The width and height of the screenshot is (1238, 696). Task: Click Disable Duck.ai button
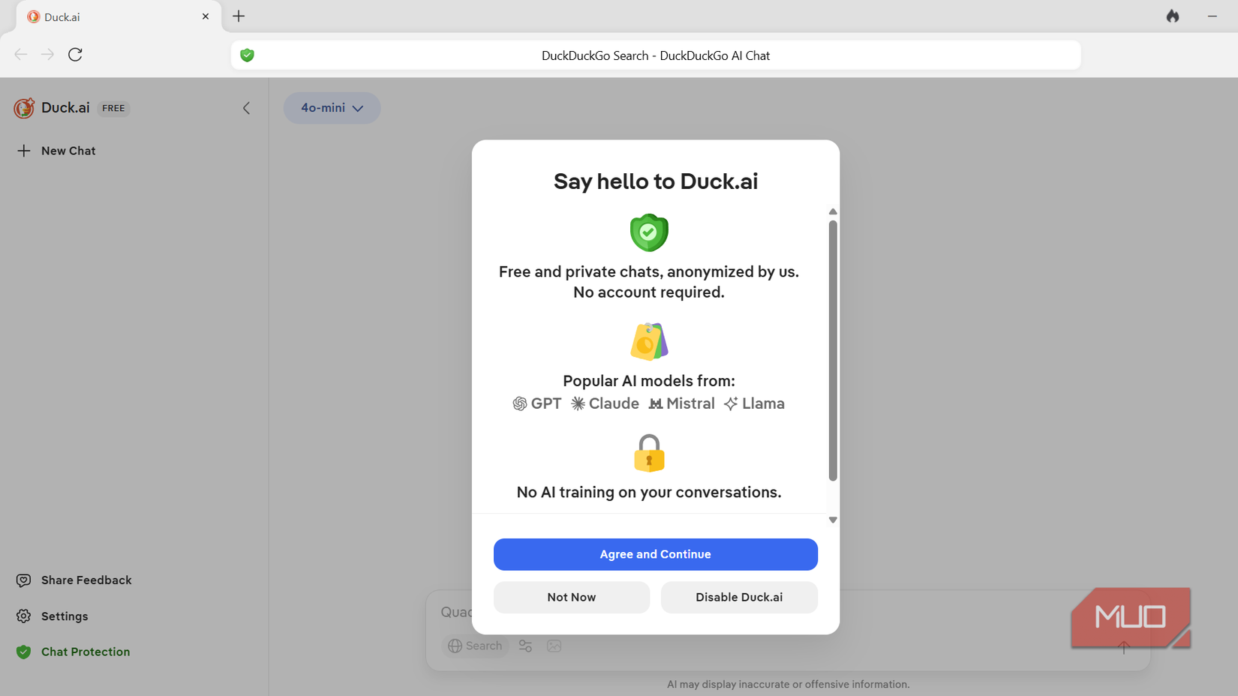coord(739,597)
